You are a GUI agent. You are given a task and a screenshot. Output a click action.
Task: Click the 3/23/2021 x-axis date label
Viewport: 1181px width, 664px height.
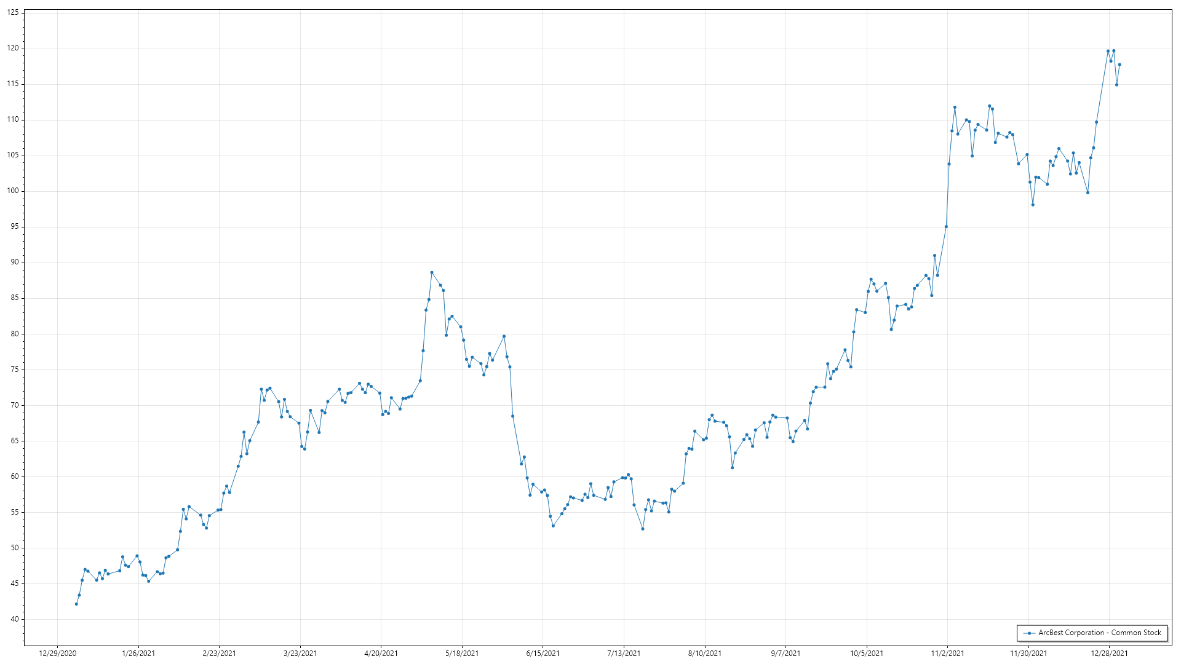(x=300, y=653)
